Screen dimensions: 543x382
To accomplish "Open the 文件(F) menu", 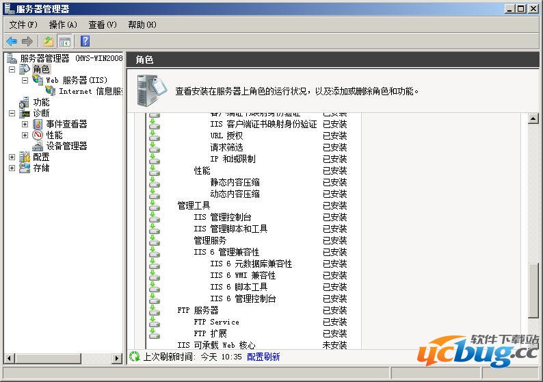I will 23,25.
